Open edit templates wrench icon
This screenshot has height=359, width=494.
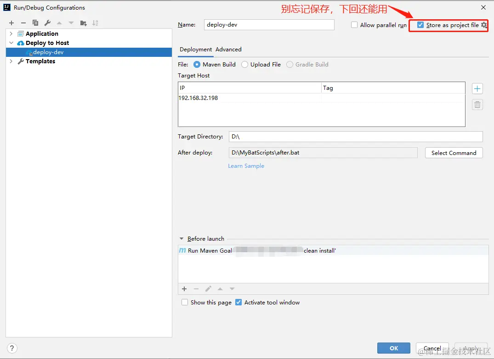point(47,23)
